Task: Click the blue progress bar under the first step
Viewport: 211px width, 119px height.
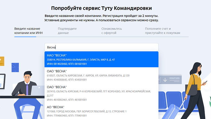Action: click(x=25, y=37)
